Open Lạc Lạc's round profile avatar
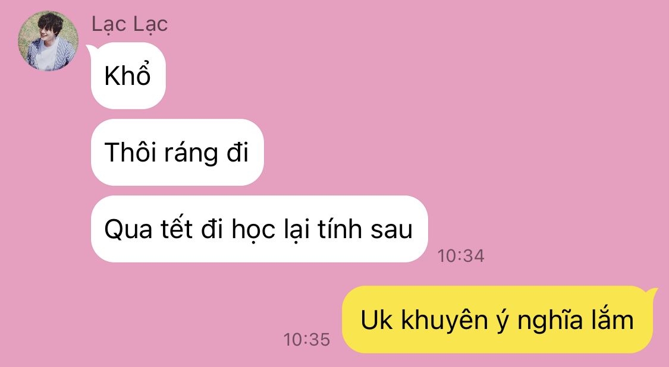The height and width of the screenshot is (367, 669). (48, 41)
